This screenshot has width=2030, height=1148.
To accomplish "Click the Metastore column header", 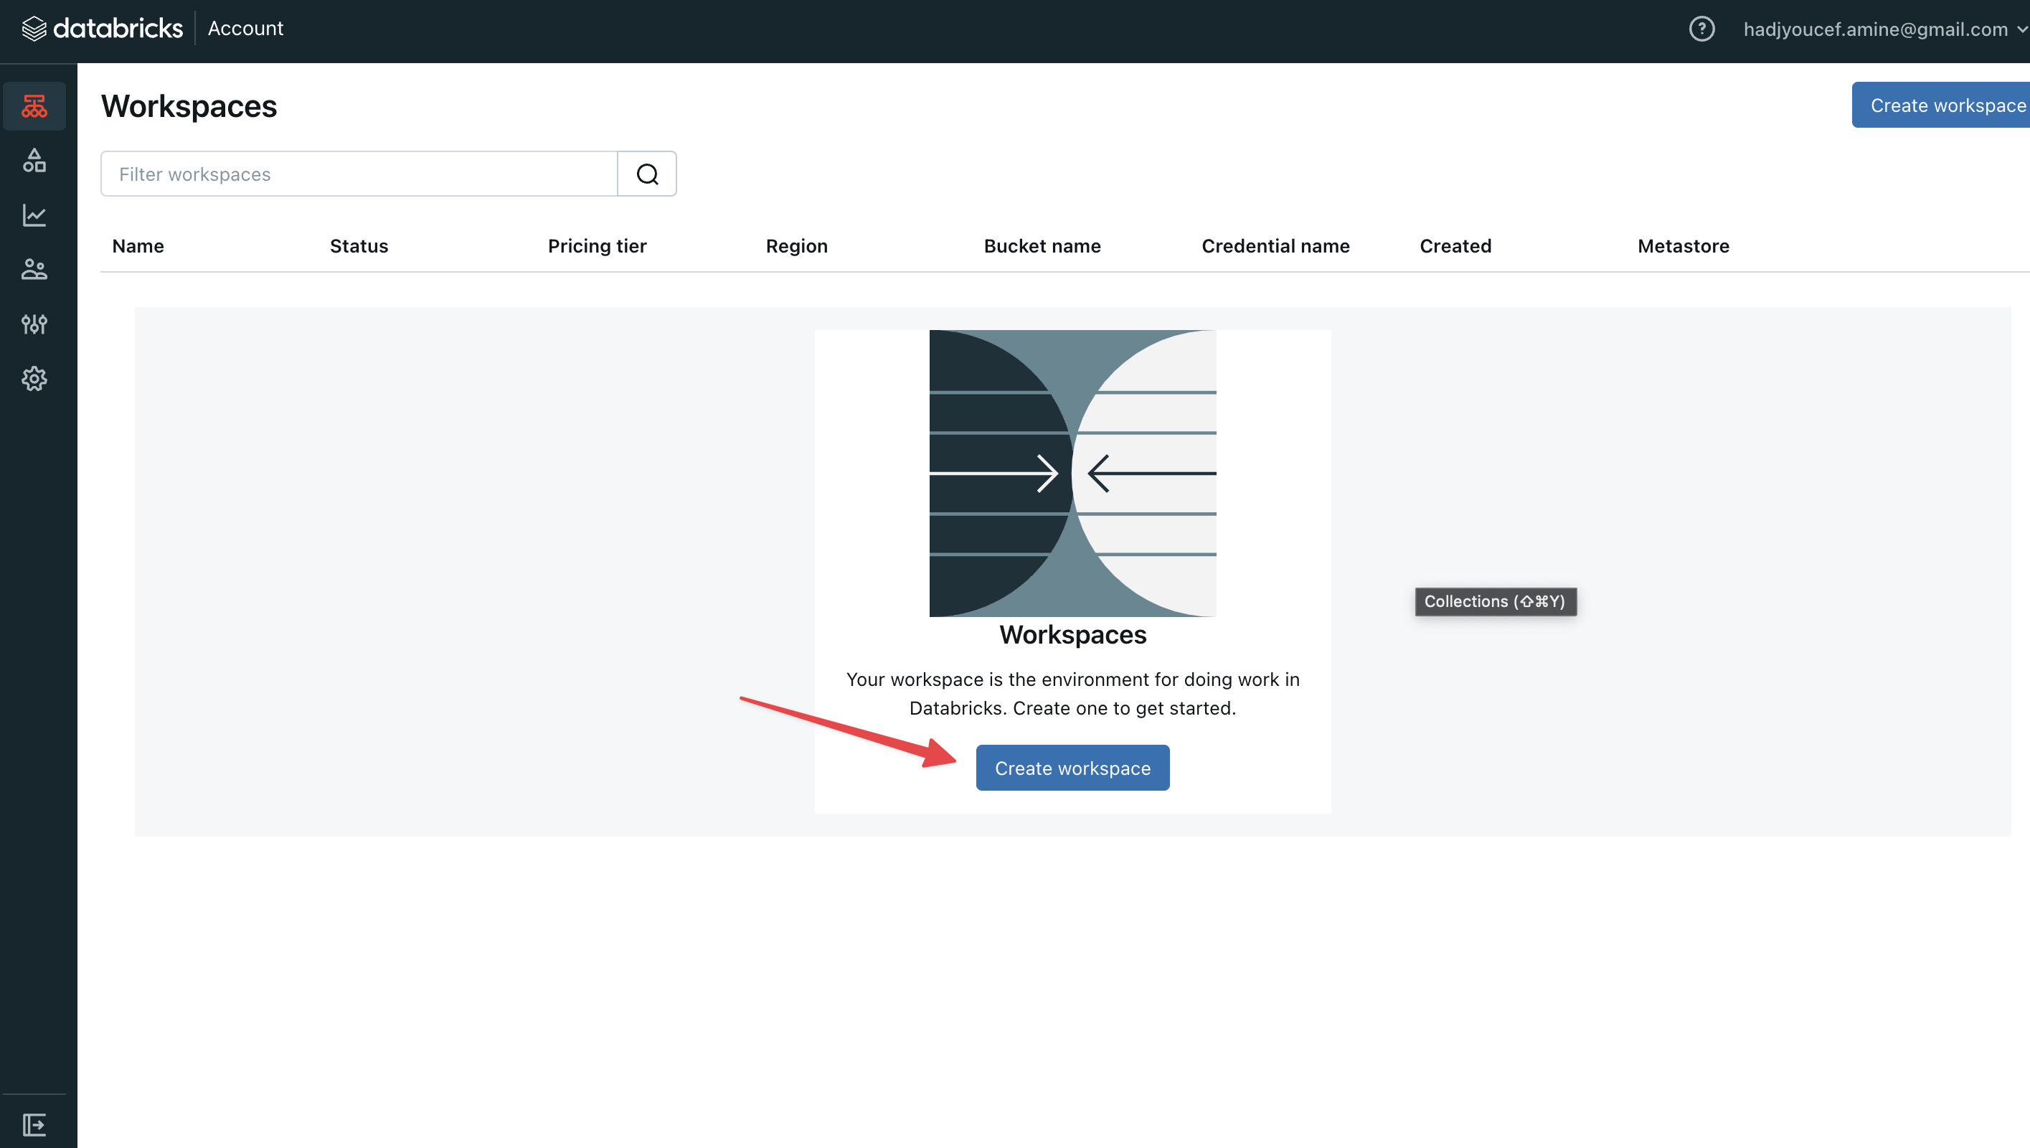I will [1684, 246].
